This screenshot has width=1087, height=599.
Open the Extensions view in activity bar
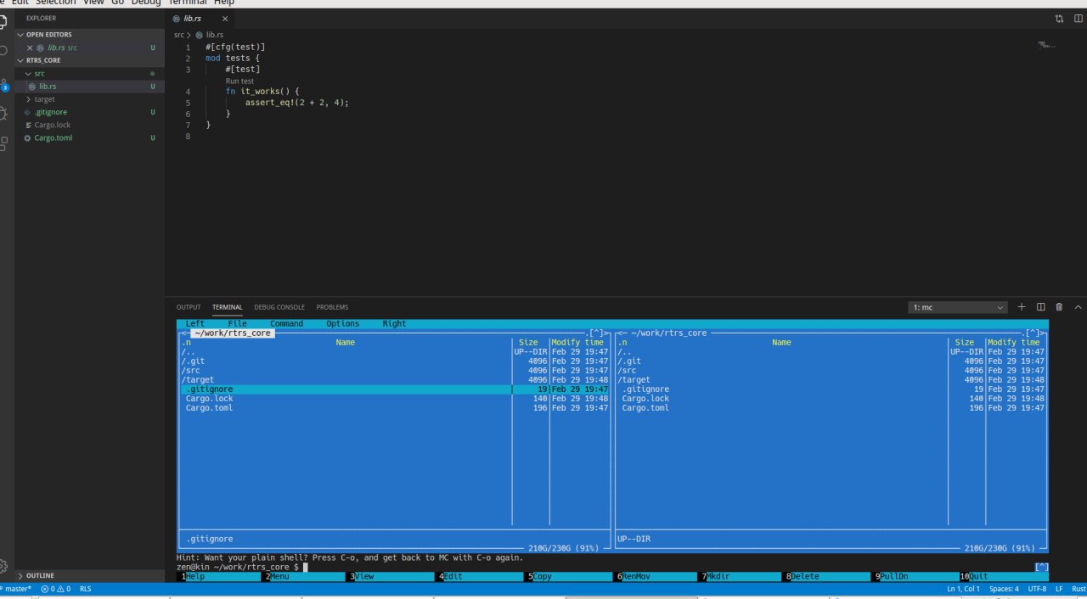[x=3, y=143]
